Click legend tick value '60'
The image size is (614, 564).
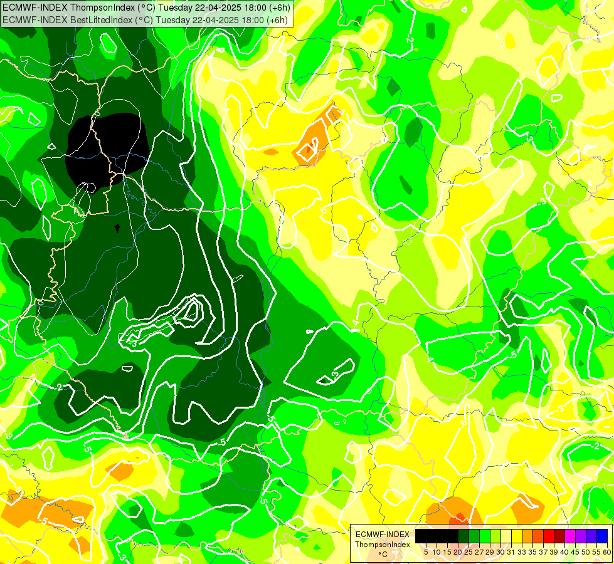(x=607, y=552)
